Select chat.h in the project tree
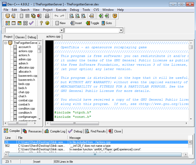 click(22, 96)
